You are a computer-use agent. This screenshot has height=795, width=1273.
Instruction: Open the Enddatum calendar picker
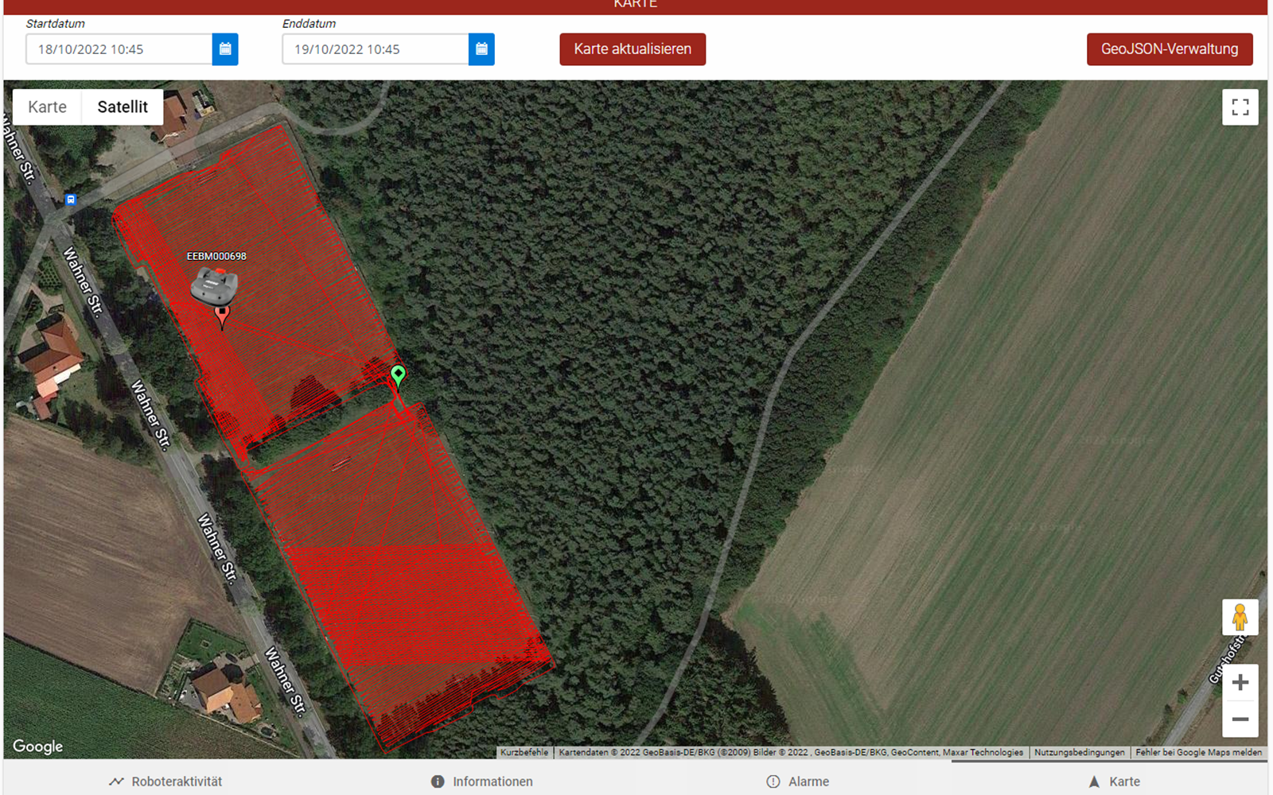click(x=481, y=49)
